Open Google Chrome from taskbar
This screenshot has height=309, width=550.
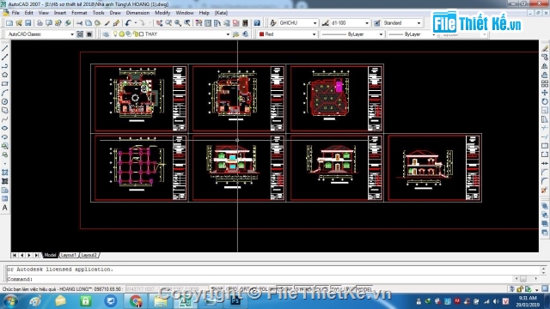point(136,301)
